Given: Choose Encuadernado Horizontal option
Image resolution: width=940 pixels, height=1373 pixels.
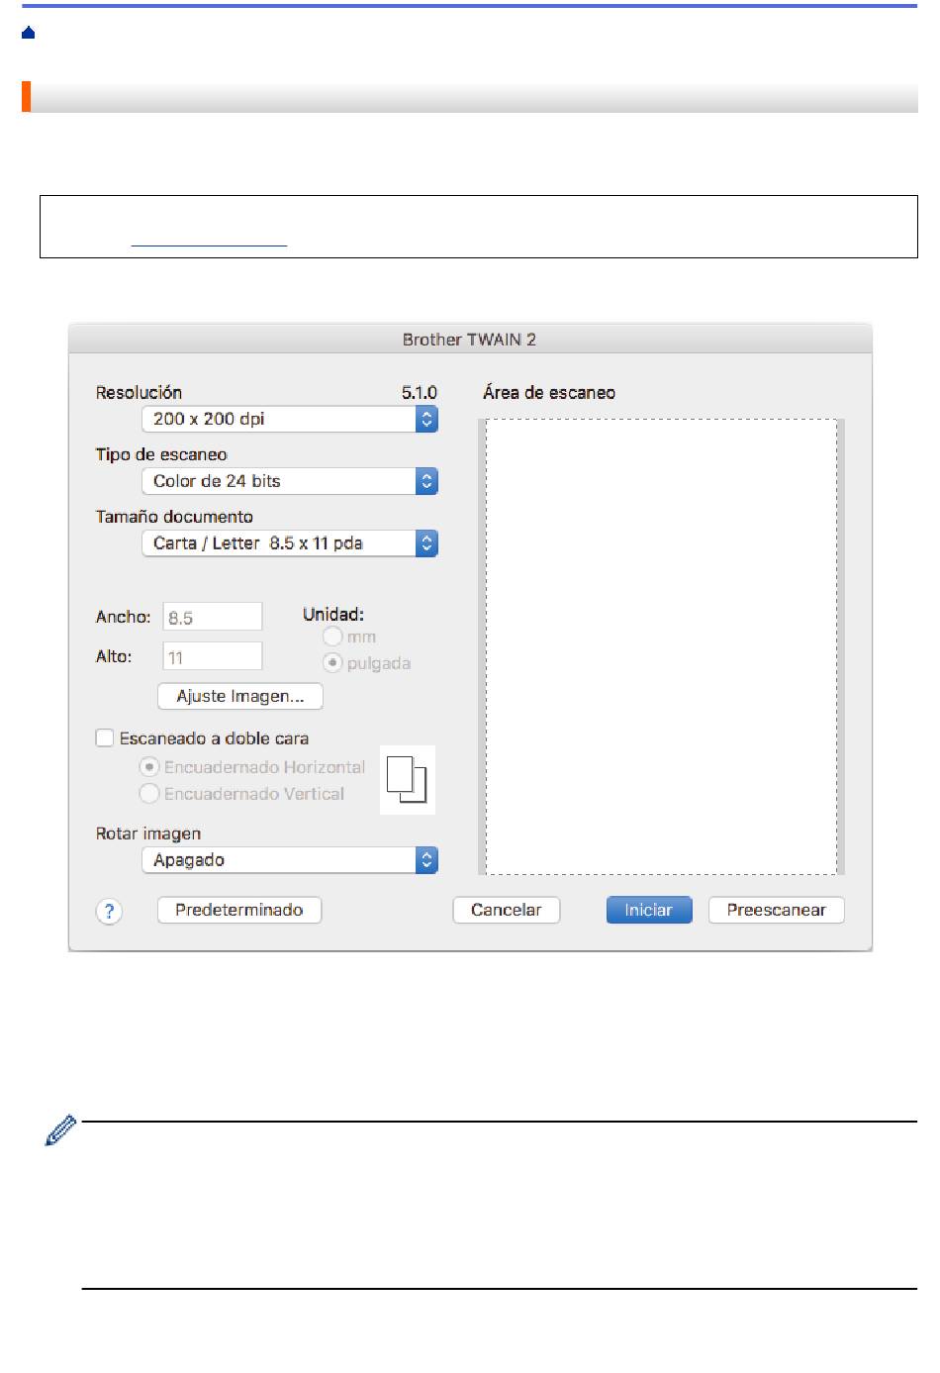Looking at the screenshot, I should point(149,767).
